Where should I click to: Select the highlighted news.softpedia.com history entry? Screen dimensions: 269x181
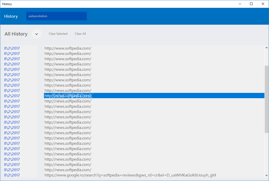pyautogui.click(x=154, y=96)
